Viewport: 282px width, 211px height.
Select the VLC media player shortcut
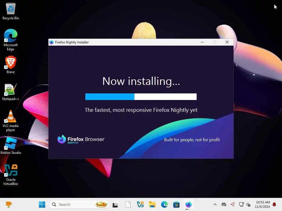point(11,121)
